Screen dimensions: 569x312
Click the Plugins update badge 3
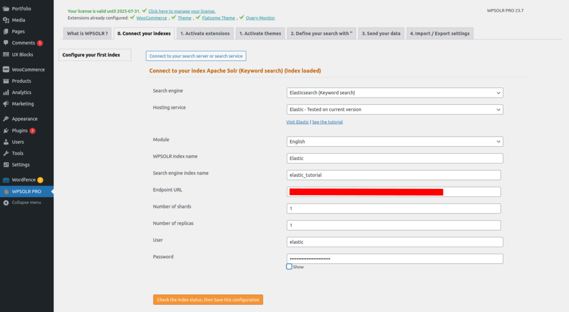click(x=32, y=131)
